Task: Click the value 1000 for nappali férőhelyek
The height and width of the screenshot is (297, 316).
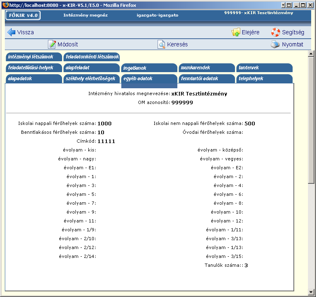Action: (x=104, y=123)
